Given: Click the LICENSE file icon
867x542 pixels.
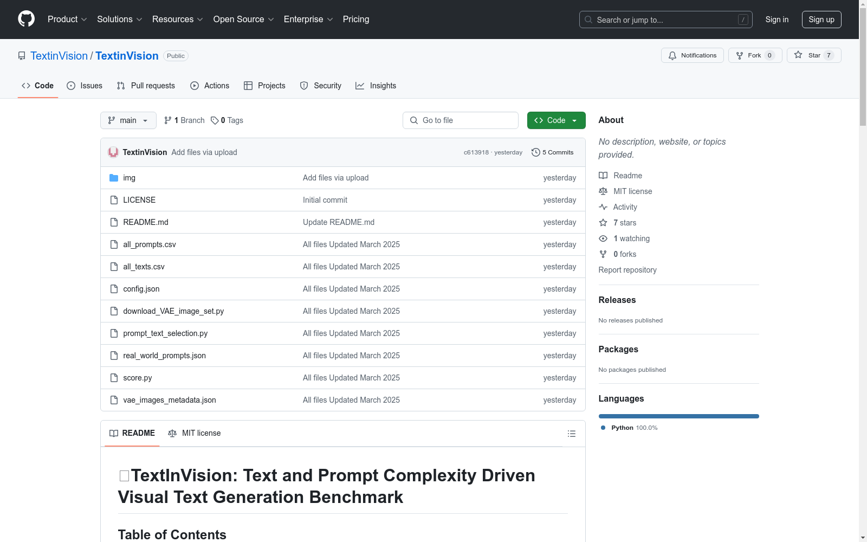Looking at the screenshot, I should click(114, 200).
